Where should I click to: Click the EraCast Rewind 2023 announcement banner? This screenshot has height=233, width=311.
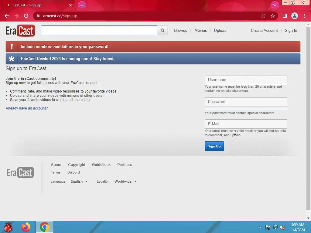pos(153,59)
